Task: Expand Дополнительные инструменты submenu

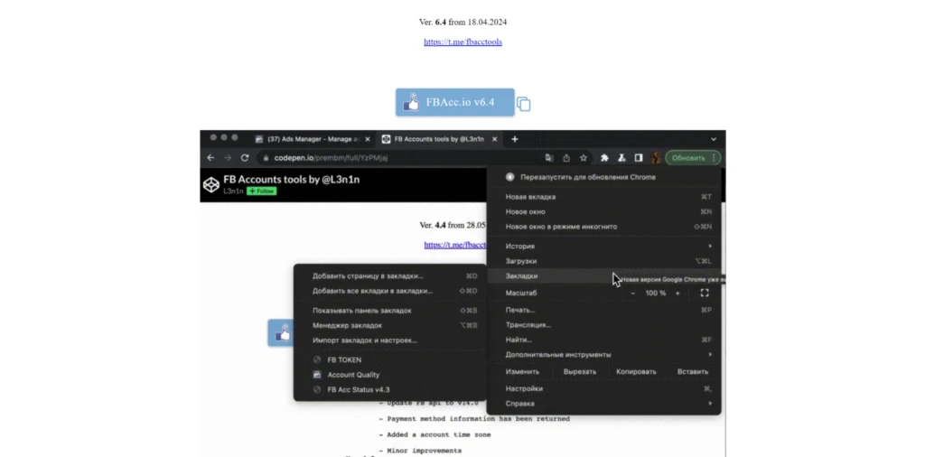Action: (x=604, y=354)
